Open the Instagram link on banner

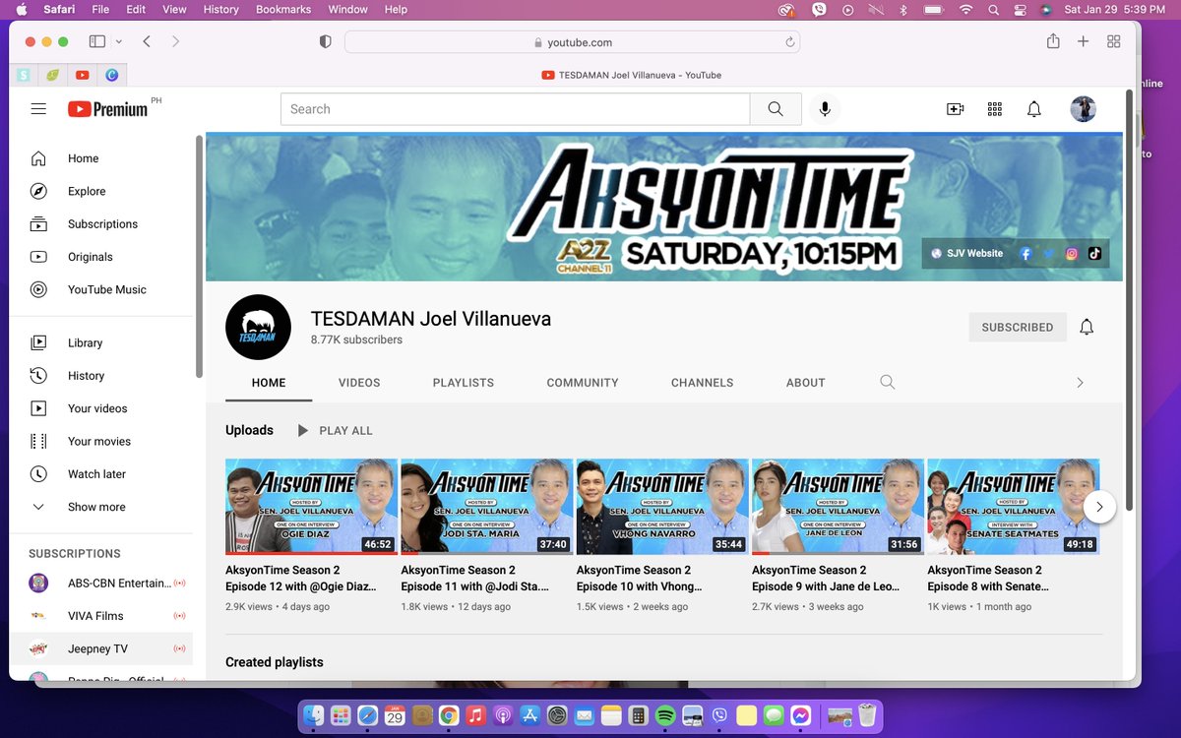(x=1072, y=253)
